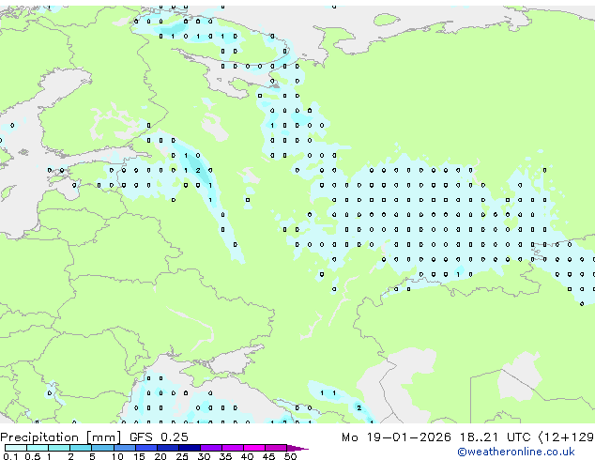Choose the 10–15 mm legend color box

point(124,448)
